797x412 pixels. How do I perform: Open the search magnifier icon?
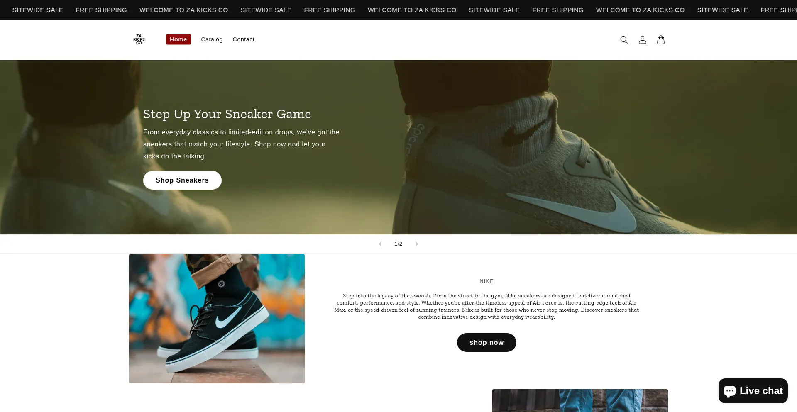pyautogui.click(x=624, y=40)
